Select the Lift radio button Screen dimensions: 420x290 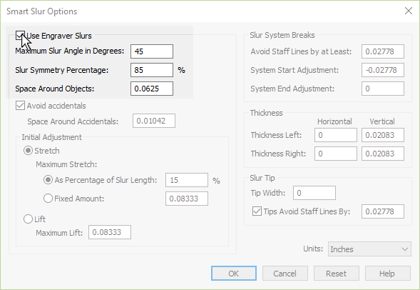coord(28,219)
